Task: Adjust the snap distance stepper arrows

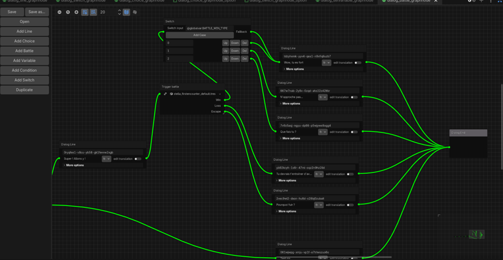Action: coord(119,12)
